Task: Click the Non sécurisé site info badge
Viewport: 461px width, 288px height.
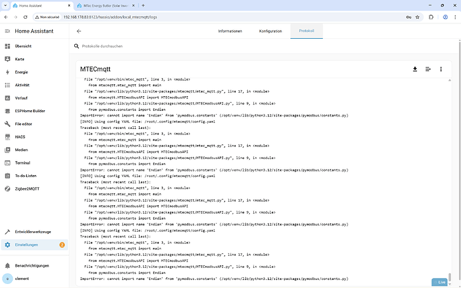Action: [47, 17]
